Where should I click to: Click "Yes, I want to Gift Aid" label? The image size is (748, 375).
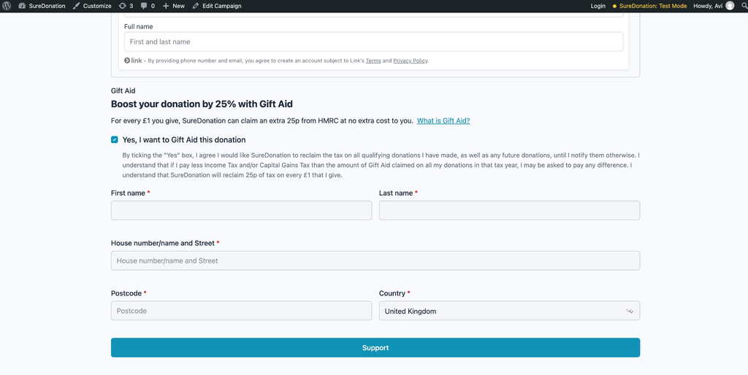(x=184, y=140)
